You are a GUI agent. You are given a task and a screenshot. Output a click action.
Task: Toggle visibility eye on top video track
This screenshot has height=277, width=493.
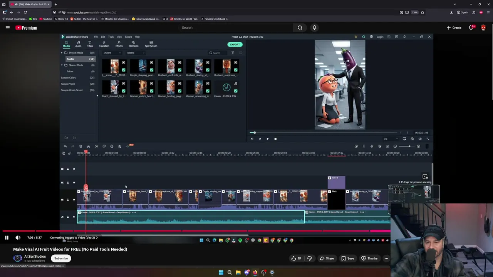[x=74, y=169]
